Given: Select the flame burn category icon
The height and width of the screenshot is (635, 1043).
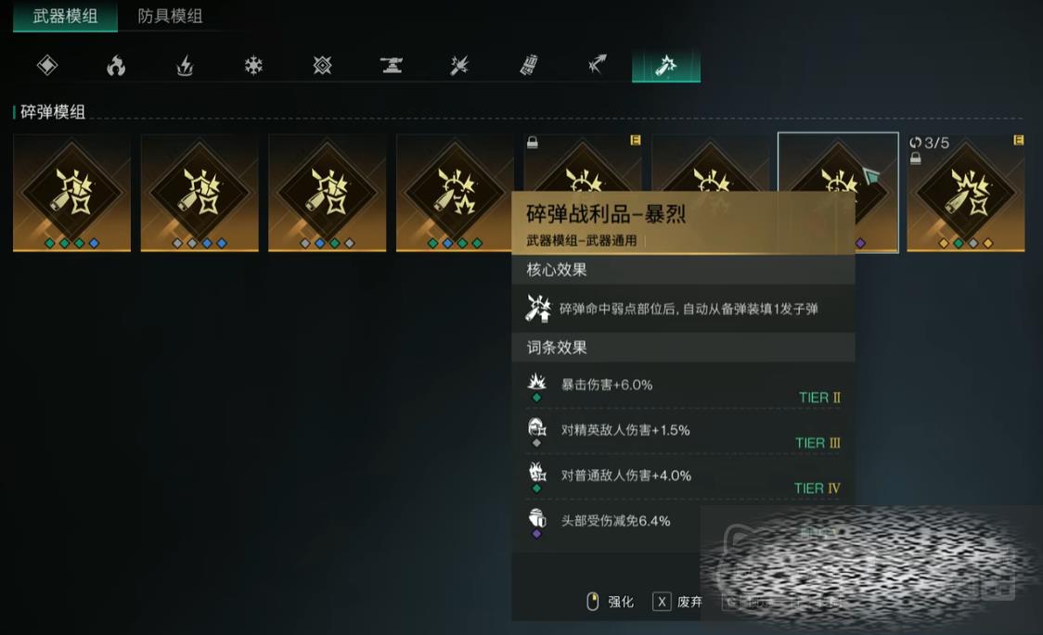Looking at the screenshot, I should click(x=116, y=65).
